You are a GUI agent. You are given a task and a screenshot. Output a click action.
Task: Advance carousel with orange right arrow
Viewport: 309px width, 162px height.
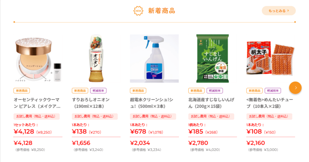pyautogui.click(x=295, y=88)
